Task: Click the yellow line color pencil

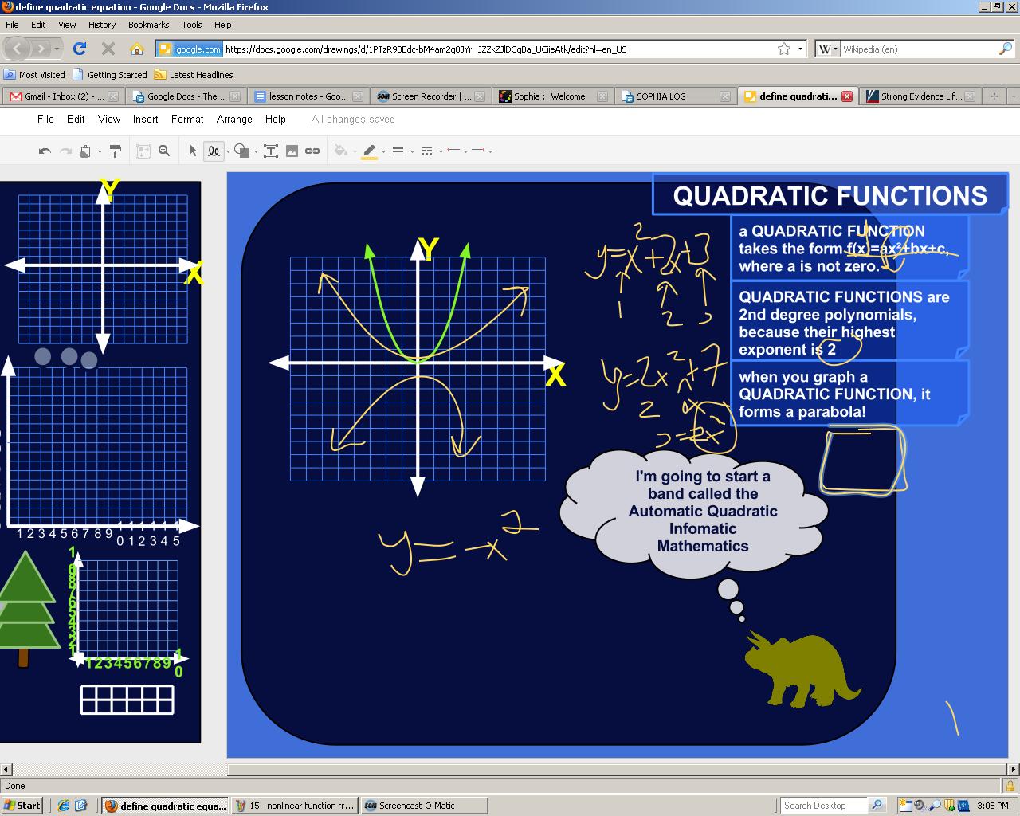Action: 369,151
